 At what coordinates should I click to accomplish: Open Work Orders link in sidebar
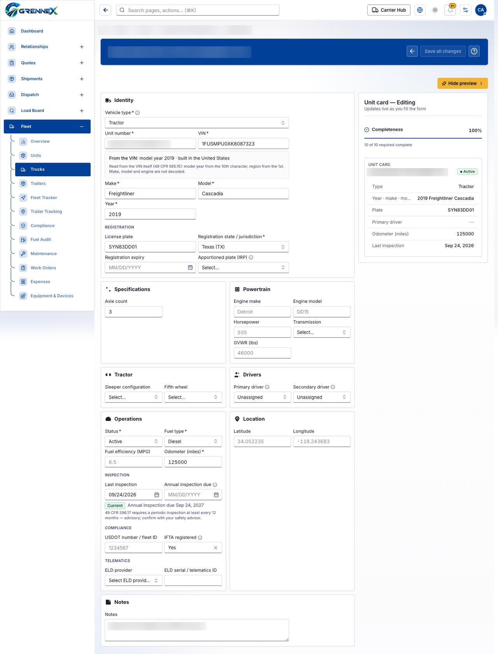pos(53,268)
